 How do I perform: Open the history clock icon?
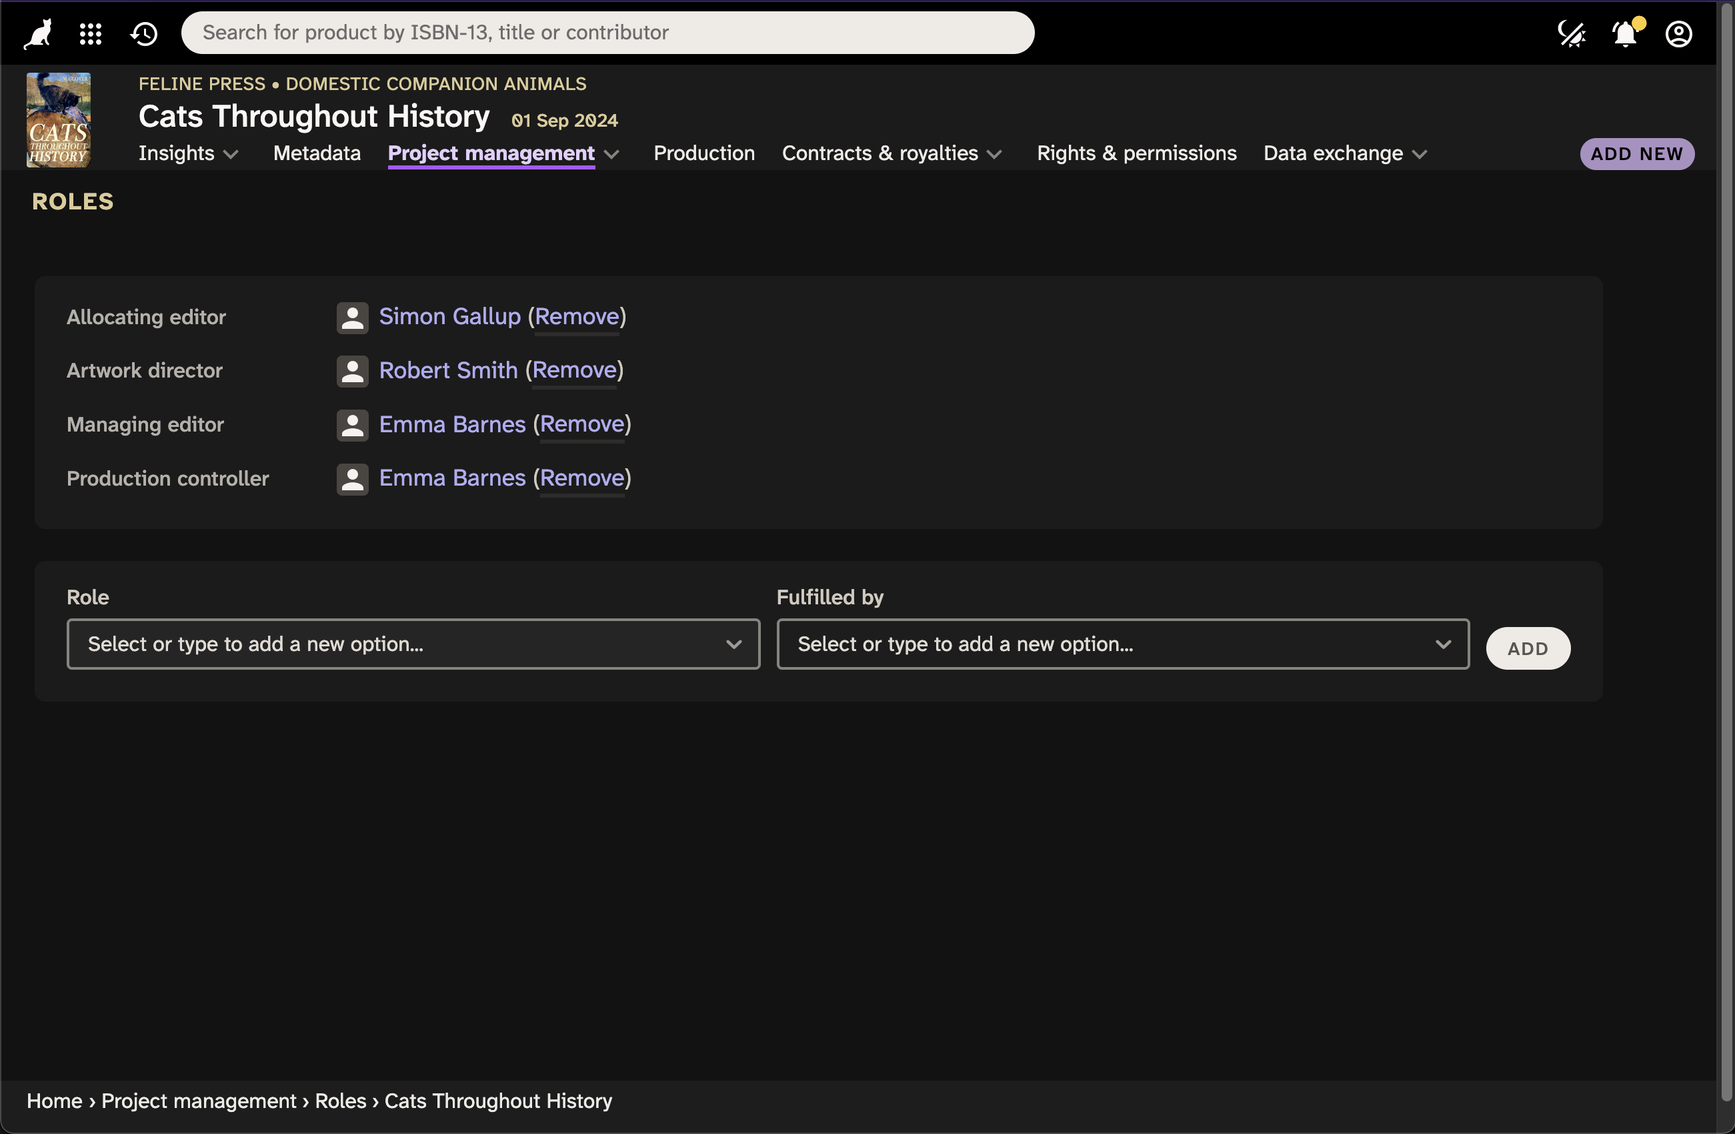(x=143, y=33)
